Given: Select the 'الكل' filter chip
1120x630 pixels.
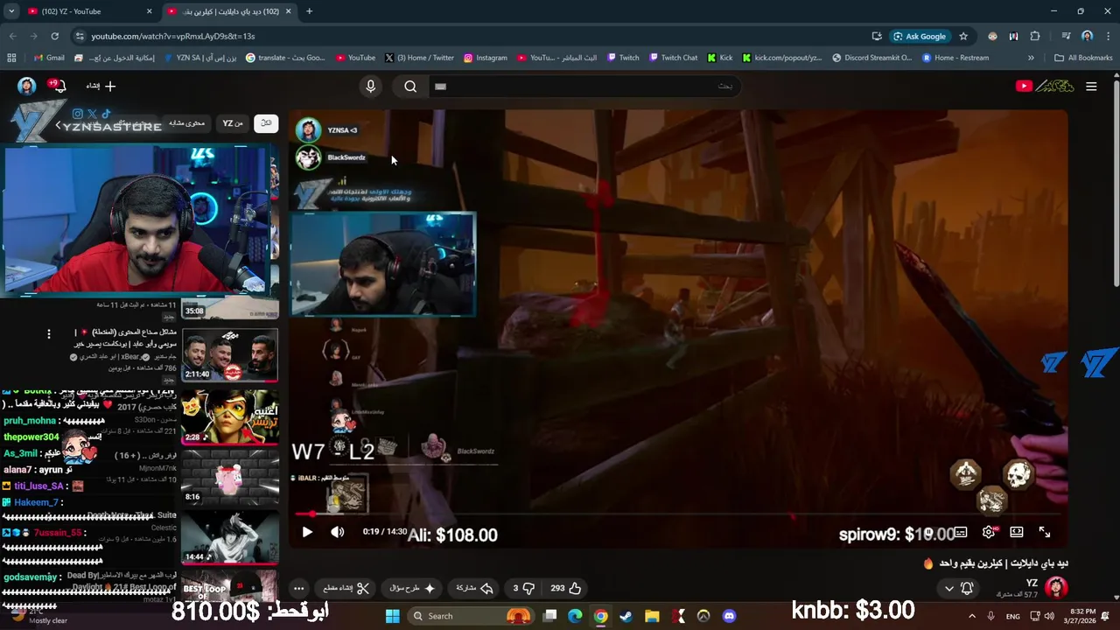Looking at the screenshot, I should pyautogui.click(x=266, y=123).
